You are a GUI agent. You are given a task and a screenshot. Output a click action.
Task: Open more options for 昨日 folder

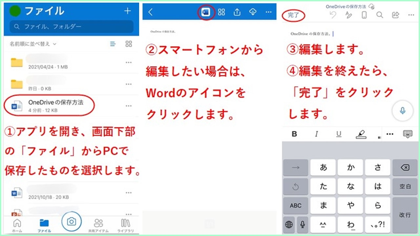pos(129,84)
